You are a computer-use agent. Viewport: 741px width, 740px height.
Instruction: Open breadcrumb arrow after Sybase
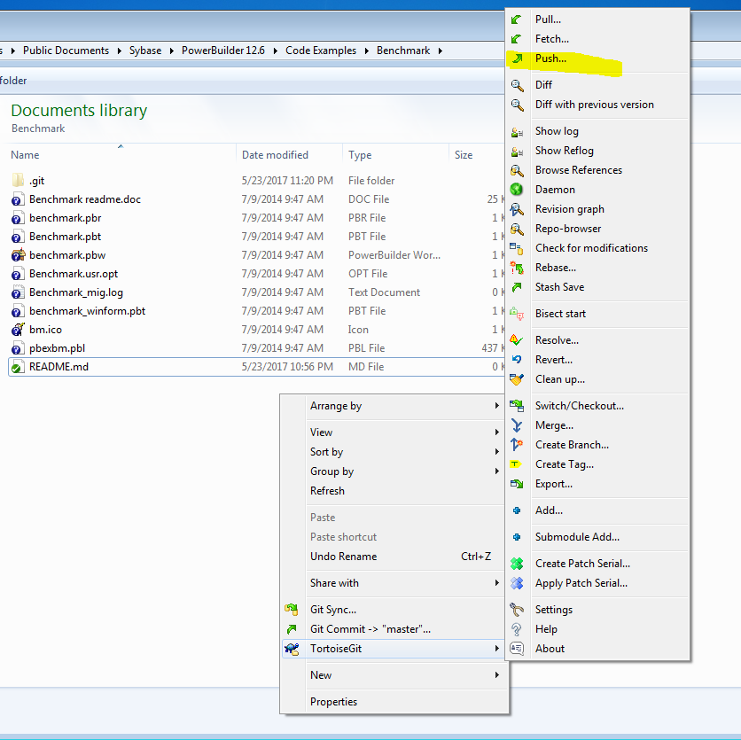pos(172,51)
